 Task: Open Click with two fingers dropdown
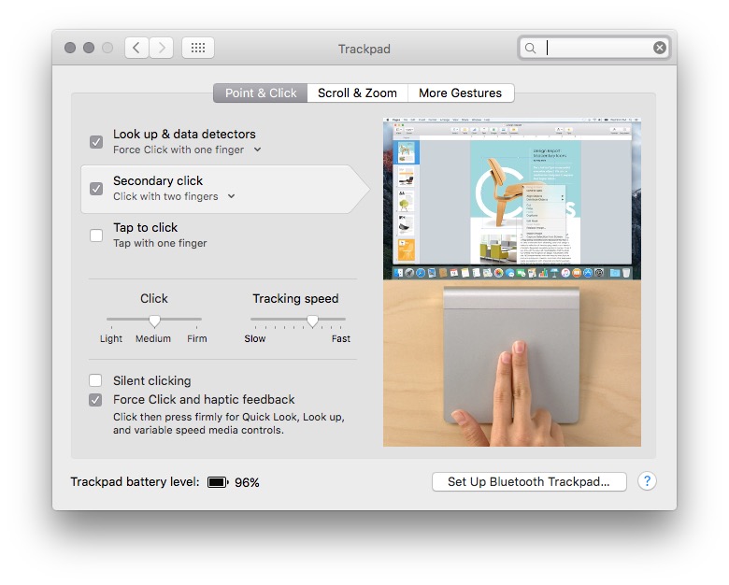coord(231,196)
